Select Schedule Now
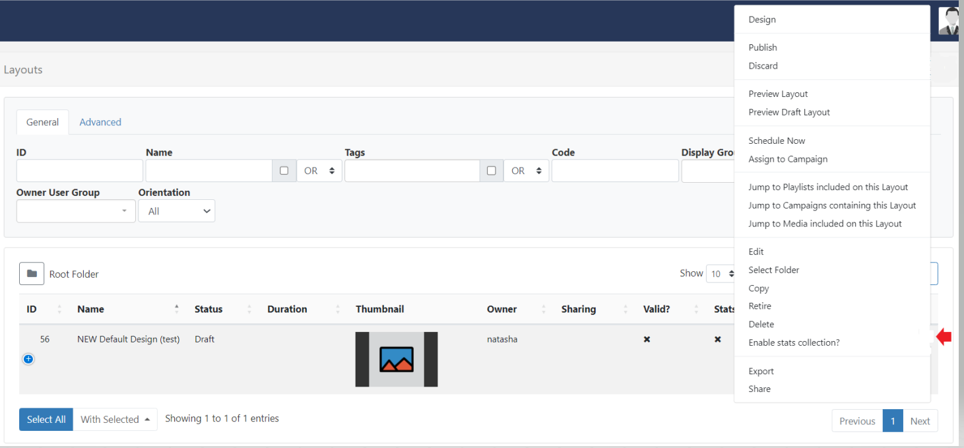Screen dimensions: 964x448 [x=777, y=141]
